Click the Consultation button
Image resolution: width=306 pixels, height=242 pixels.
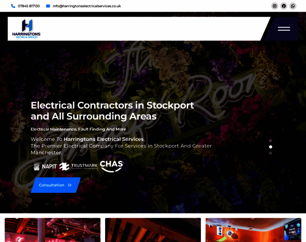point(56,185)
